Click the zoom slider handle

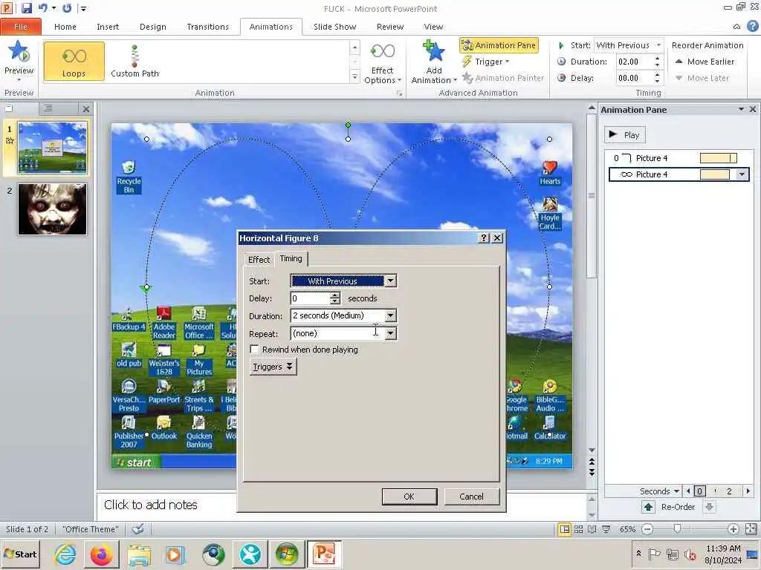coord(677,528)
